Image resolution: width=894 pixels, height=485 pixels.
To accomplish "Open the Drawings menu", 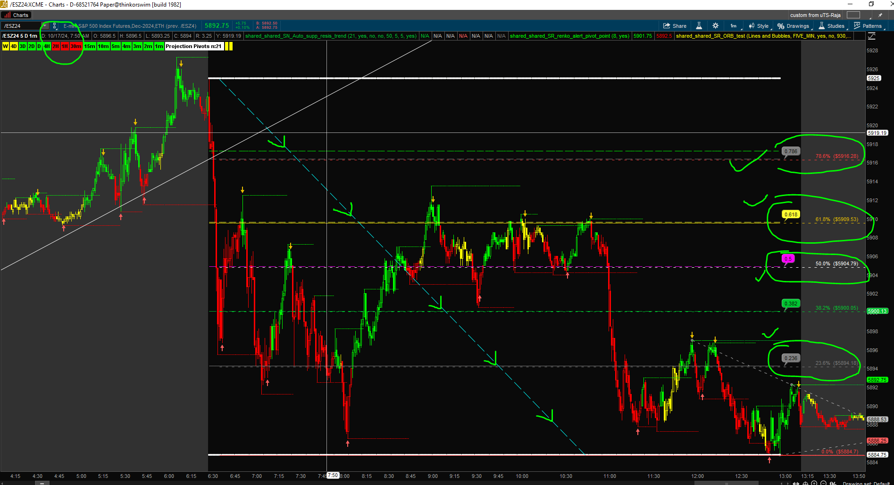I will point(794,26).
